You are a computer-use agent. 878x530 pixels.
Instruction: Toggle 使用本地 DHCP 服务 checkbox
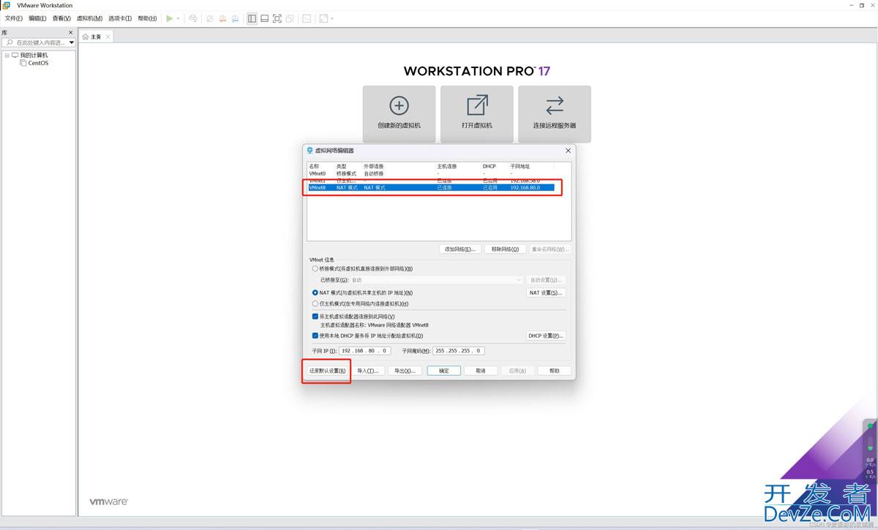click(x=315, y=336)
